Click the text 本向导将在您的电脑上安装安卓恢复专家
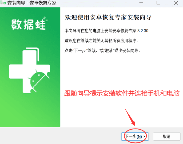Image resolution: width=183 pixels, height=144 pixels. click(x=101, y=31)
